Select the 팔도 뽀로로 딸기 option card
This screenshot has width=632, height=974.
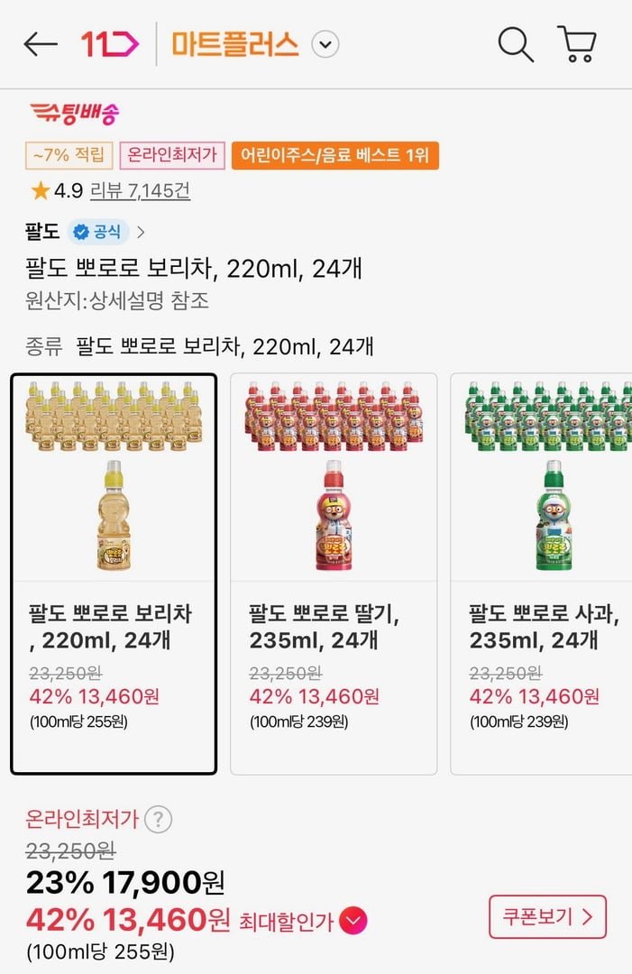click(x=334, y=574)
